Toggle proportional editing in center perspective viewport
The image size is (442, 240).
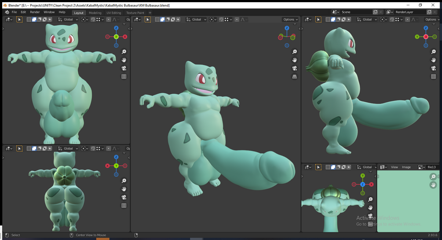(237, 19)
